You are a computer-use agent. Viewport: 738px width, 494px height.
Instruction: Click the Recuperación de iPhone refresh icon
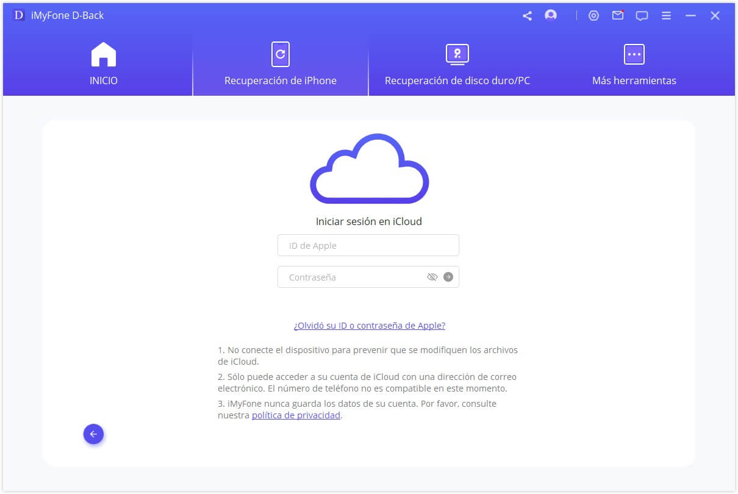280,54
